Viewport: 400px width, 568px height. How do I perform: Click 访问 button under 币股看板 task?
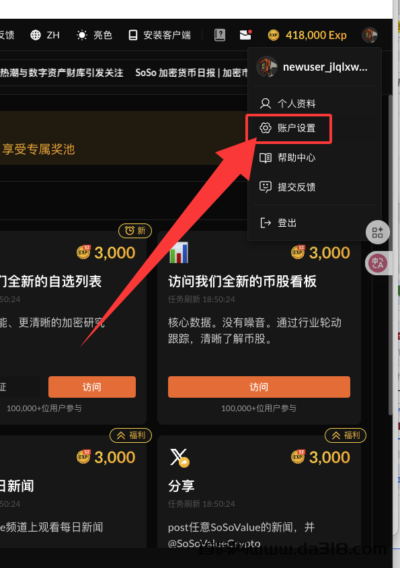coord(259,387)
